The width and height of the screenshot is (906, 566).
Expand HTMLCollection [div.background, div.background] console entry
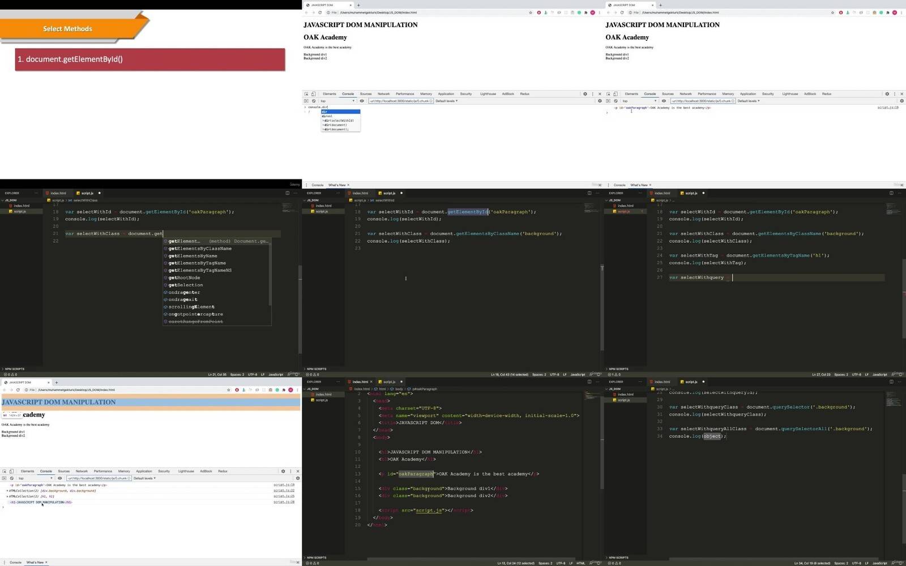point(7,491)
